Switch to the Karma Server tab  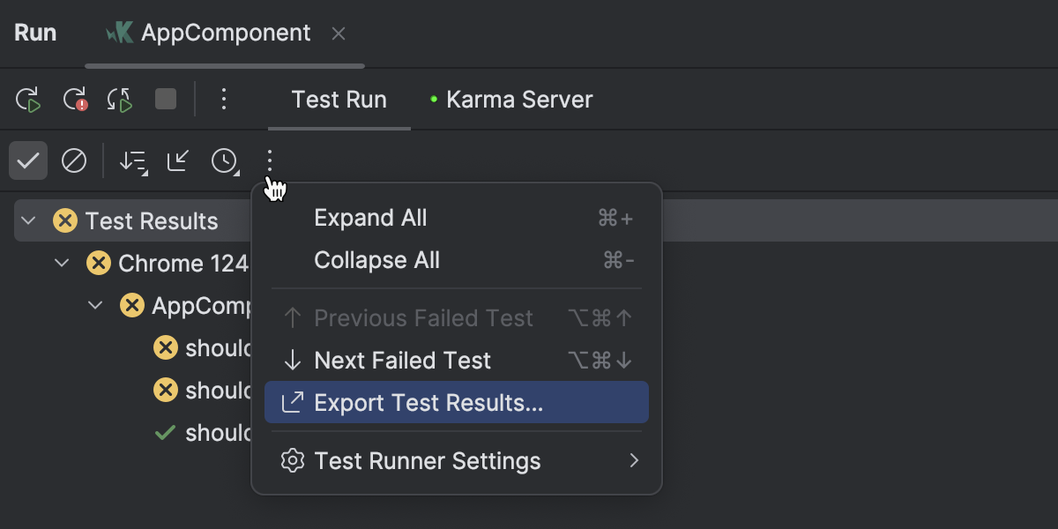518,100
